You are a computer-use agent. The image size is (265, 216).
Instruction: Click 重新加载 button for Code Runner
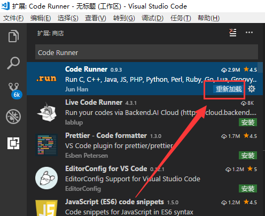(229, 89)
